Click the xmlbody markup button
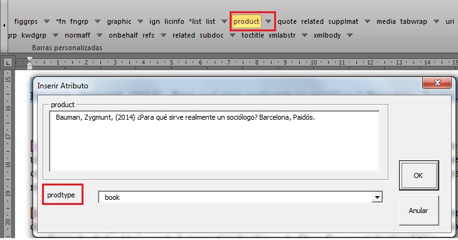This screenshot has width=458, height=240. (327, 35)
